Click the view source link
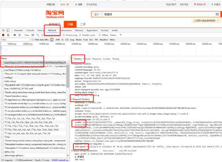 [x=108, y=151]
